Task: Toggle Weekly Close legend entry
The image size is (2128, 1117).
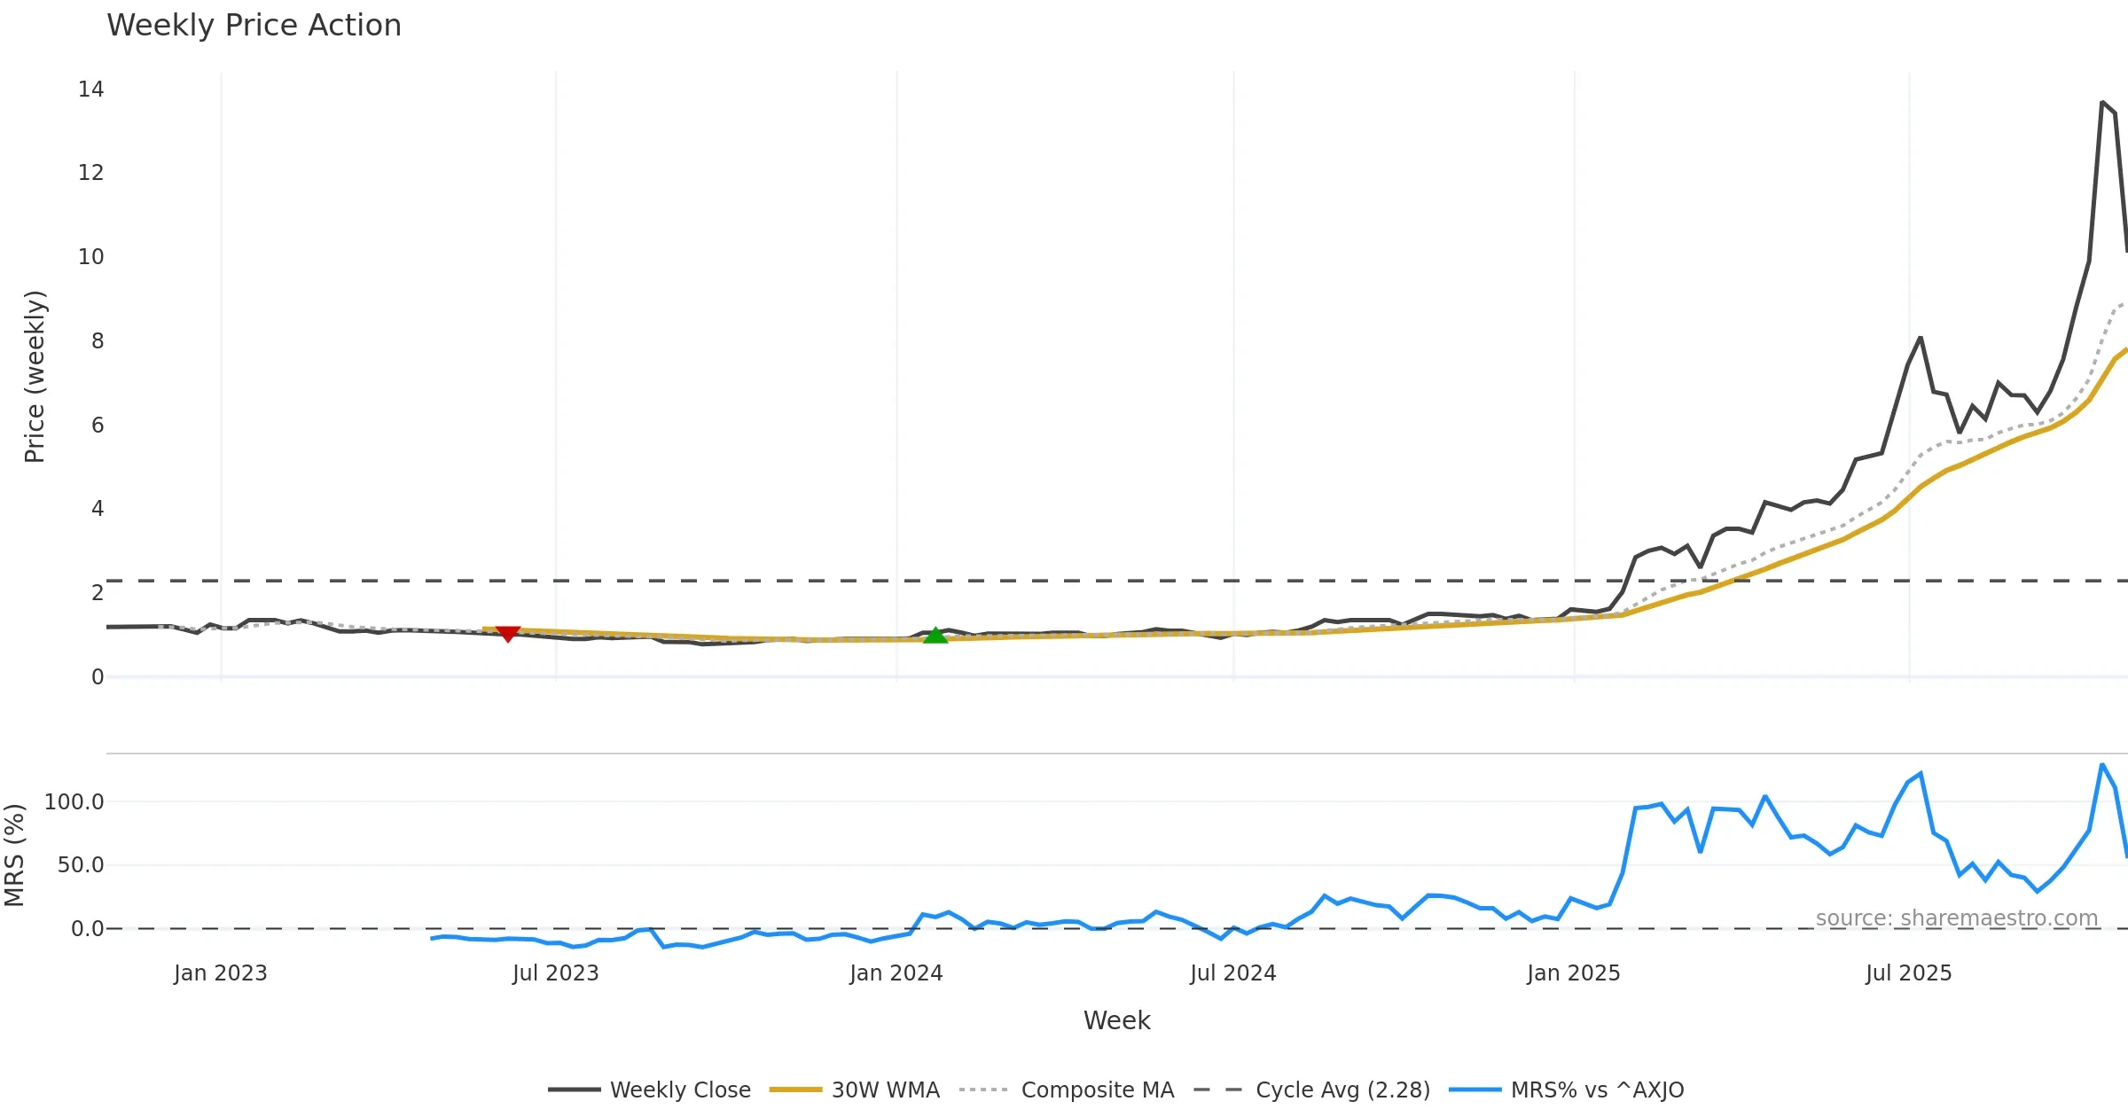Action: click(x=680, y=1090)
